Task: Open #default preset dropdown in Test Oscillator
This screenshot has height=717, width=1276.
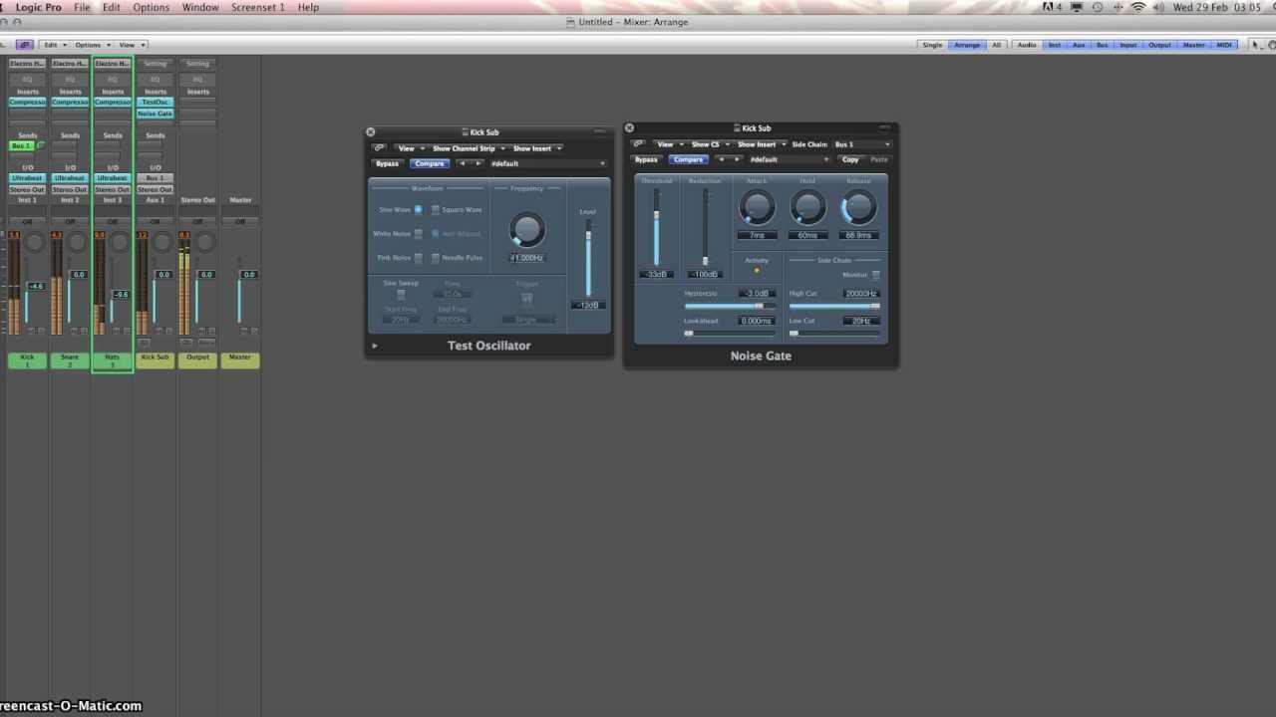Action: coord(547,163)
